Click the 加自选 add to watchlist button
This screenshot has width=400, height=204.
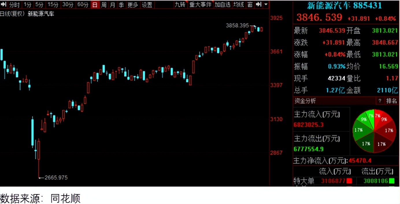tap(222, 5)
